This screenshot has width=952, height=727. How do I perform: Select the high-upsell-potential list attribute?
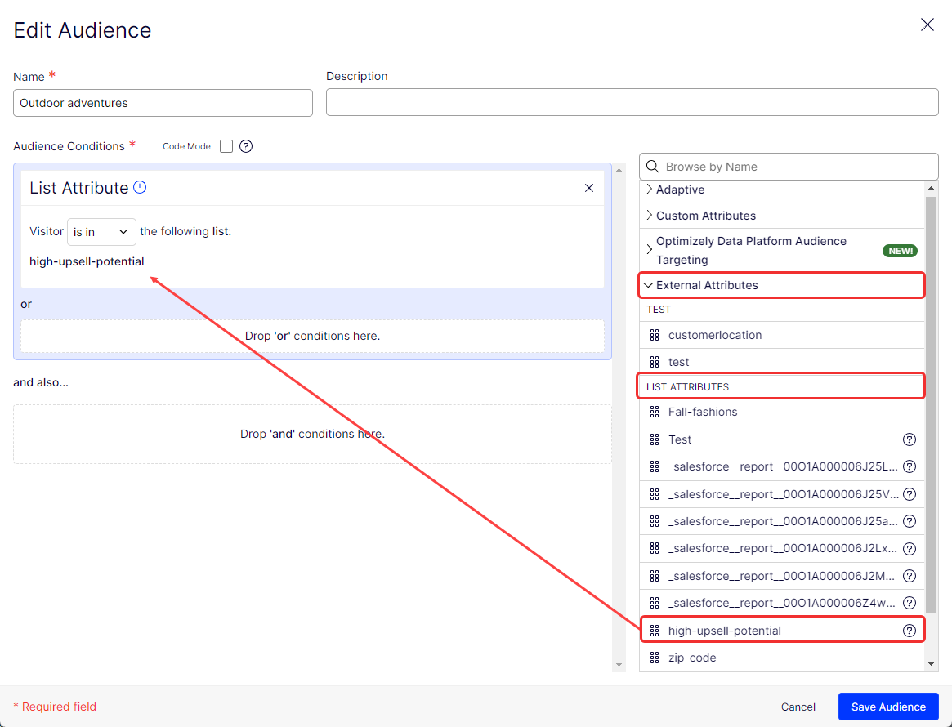pos(724,631)
